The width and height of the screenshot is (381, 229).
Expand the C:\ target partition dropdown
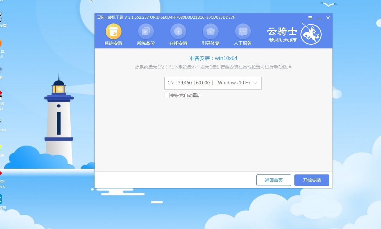213,83
